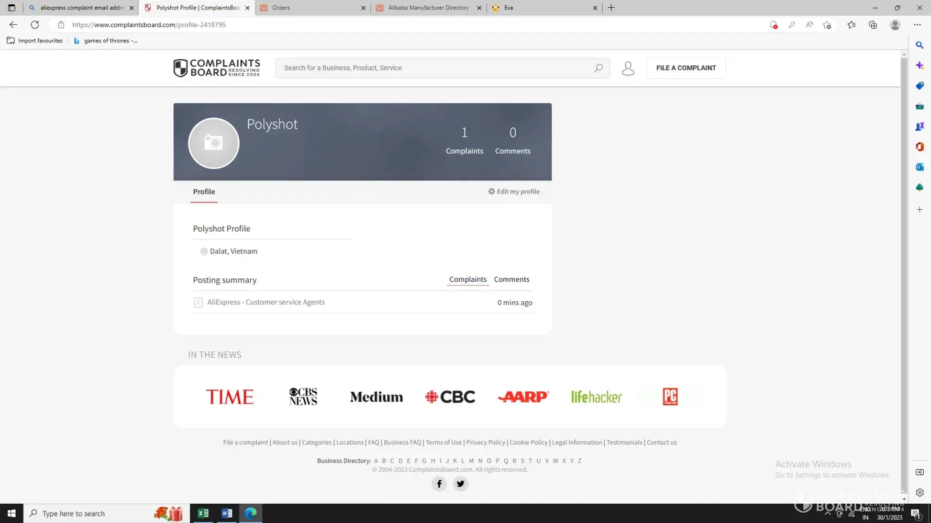Select the Complaints posting summary tab
Viewport: 931px width, 523px height.
coord(468,279)
